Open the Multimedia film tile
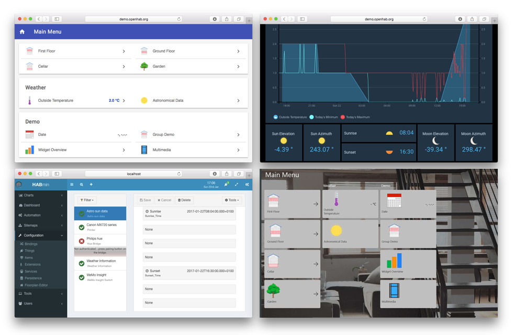This screenshot has height=335, width=515. point(408,293)
